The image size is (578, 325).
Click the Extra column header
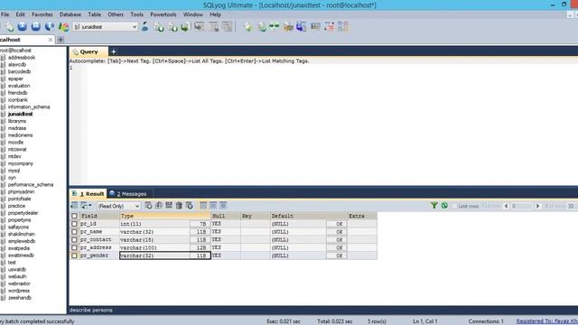point(362,216)
